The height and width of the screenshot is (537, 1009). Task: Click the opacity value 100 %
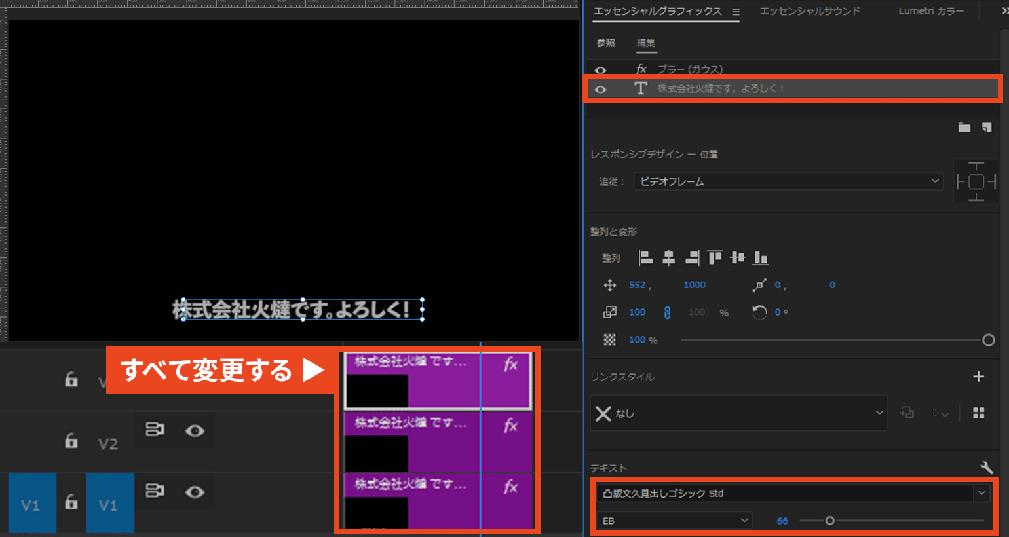[x=643, y=340]
